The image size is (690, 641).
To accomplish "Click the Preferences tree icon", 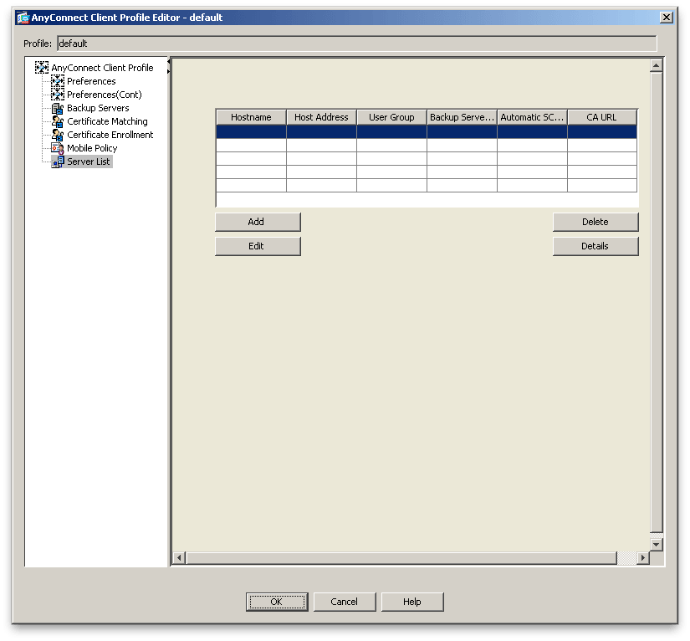I will 57,81.
